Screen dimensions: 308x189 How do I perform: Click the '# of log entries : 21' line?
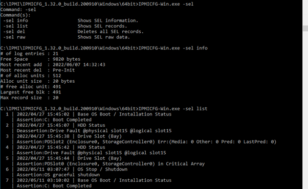click(29, 54)
